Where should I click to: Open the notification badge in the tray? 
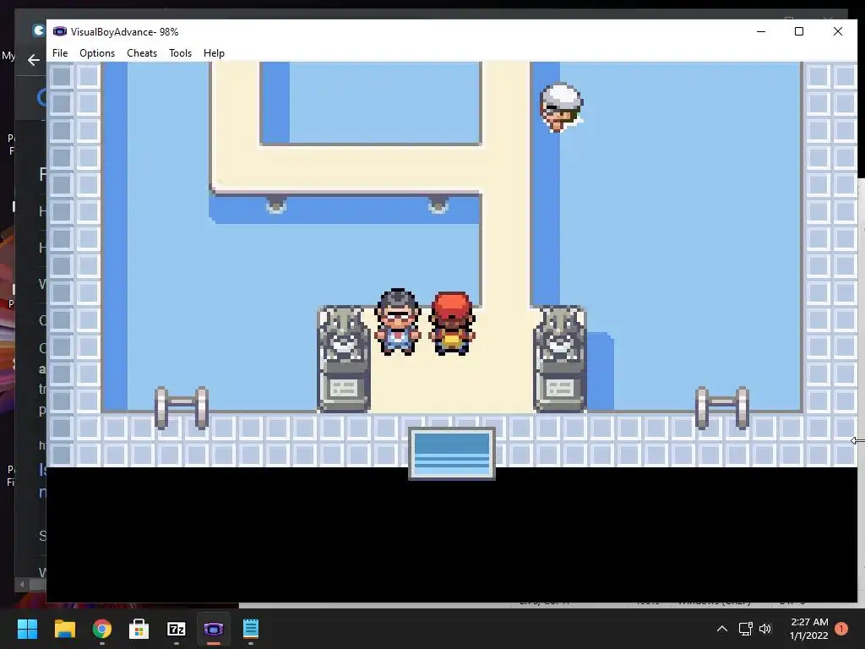tap(841, 629)
